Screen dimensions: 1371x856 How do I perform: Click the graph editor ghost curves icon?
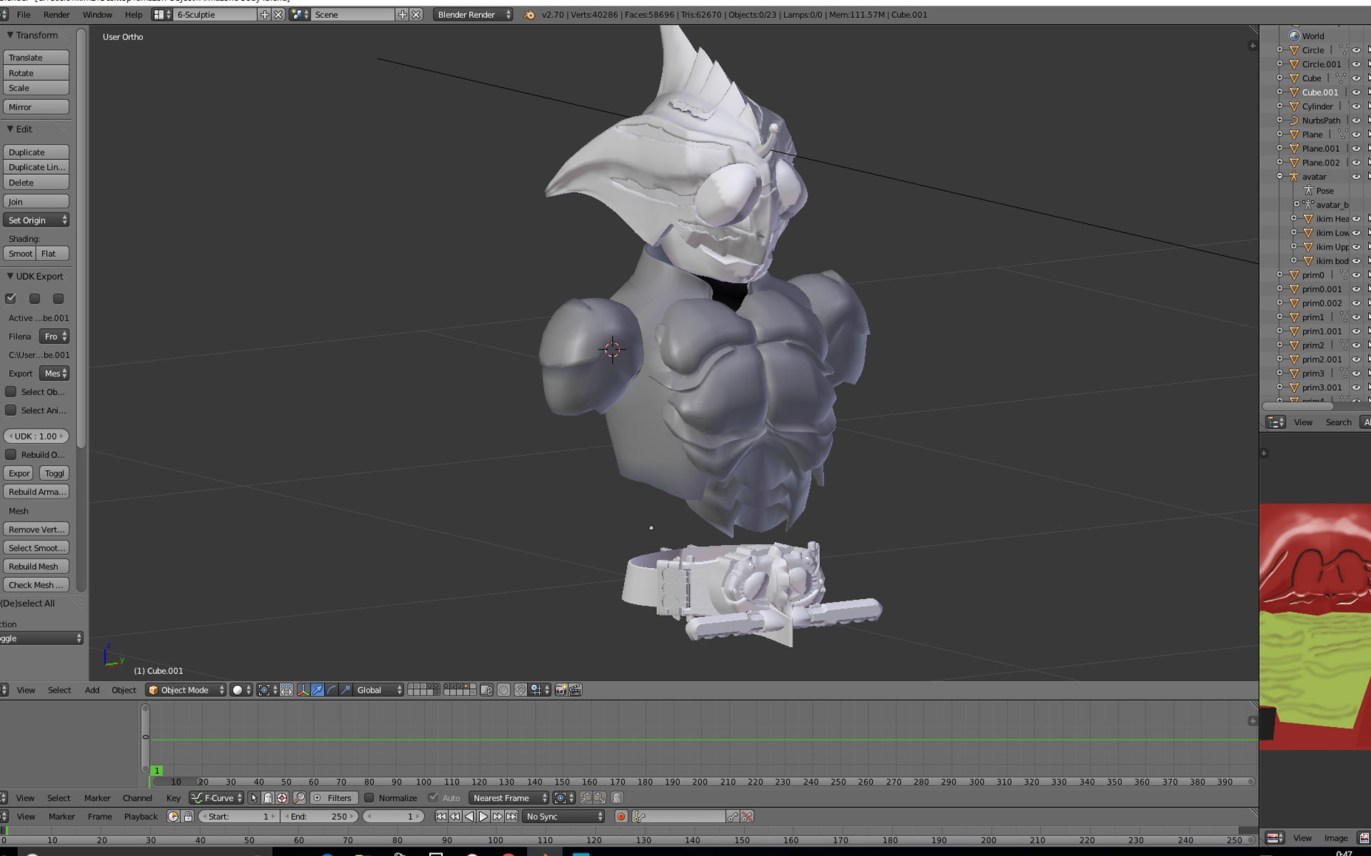point(268,798)
